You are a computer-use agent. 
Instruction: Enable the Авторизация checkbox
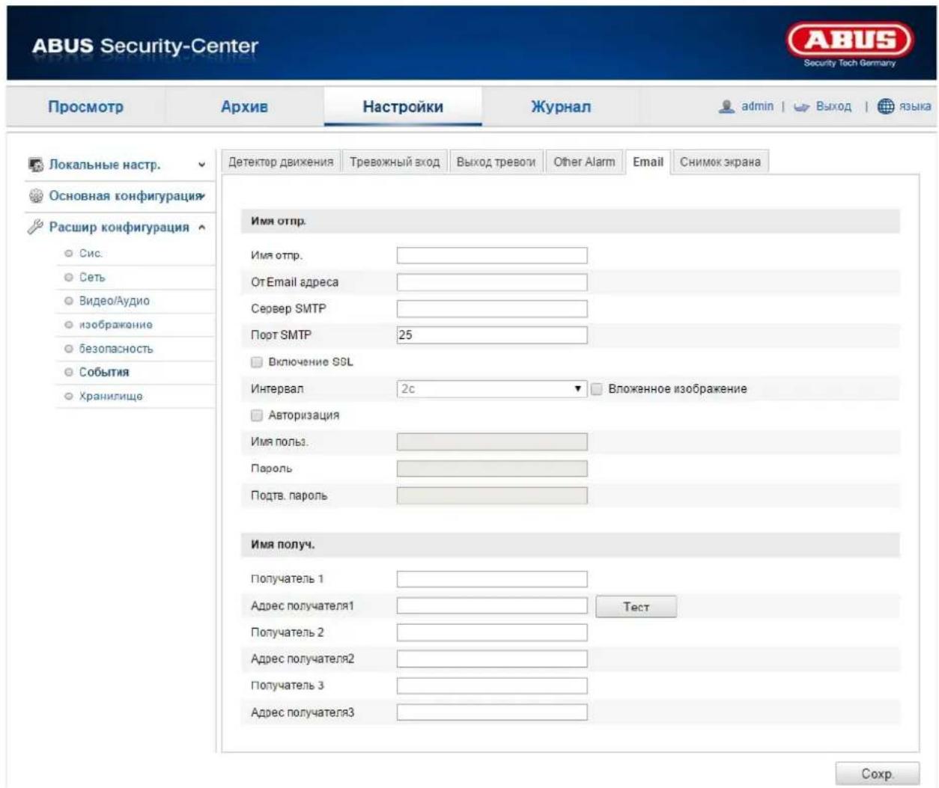[x=257, y=415]
